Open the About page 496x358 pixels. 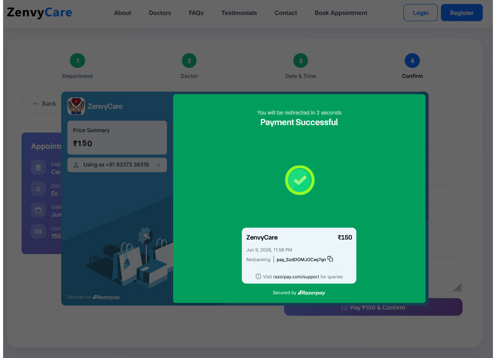click(x=122, y=13)
